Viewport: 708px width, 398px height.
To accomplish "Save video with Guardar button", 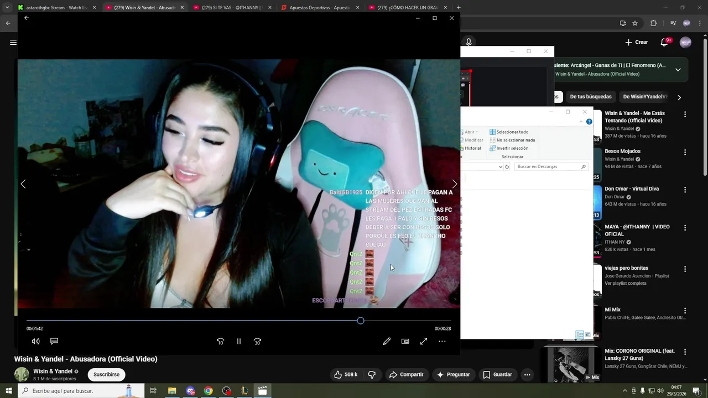I will (x=497, y=375).
